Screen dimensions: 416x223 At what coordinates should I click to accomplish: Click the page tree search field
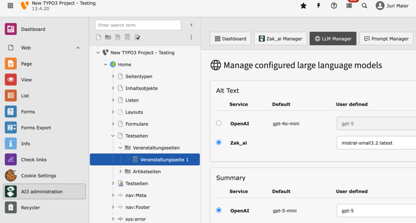pos(138,25)
